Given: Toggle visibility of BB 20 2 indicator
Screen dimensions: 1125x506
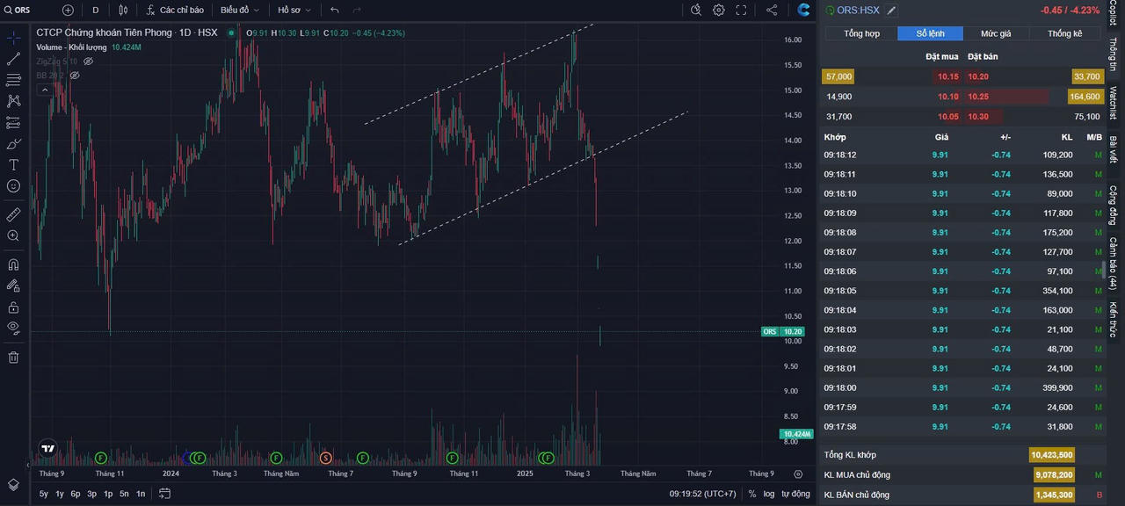Looking at the screenshot, I should coord(75,76).
